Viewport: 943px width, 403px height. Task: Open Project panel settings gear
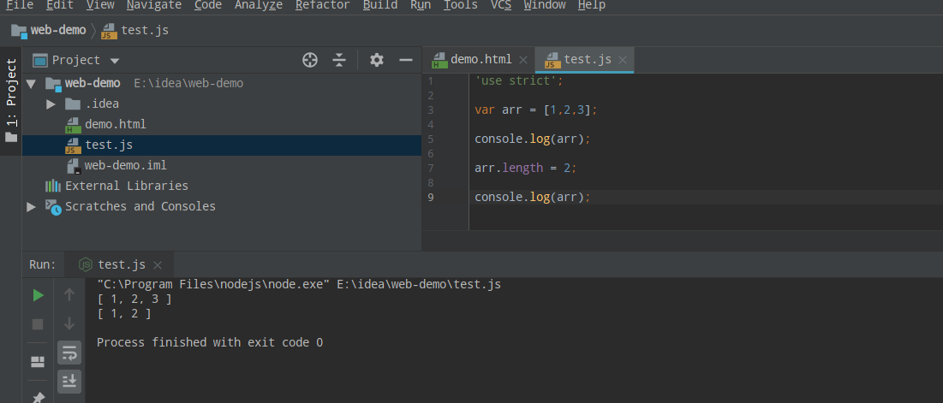[377, 60]
